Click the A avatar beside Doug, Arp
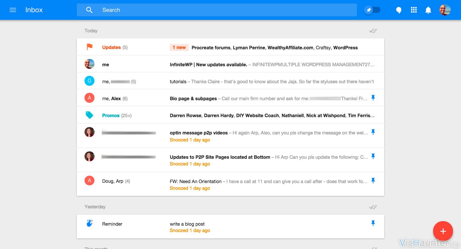The height and width of the screenshot is (249, 461). [x=89, y=181]
